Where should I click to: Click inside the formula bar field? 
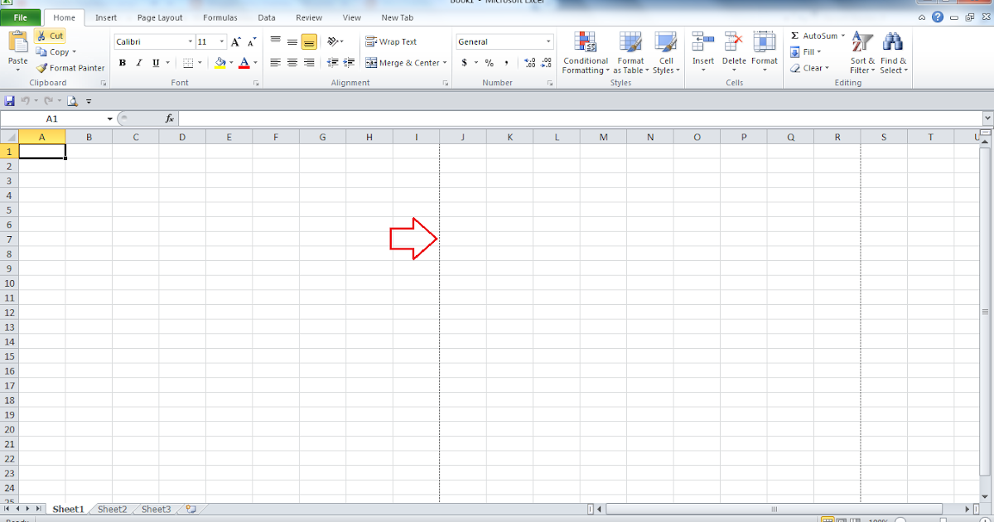coord(580,119)
